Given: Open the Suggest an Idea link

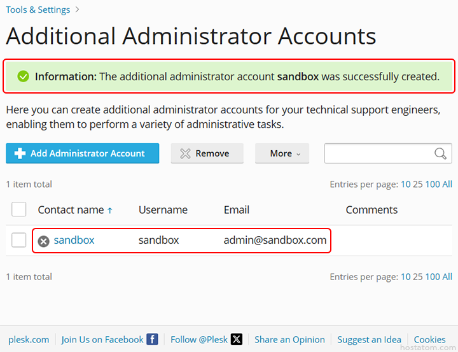Looking at the screenshot, I should coord(369,339).
